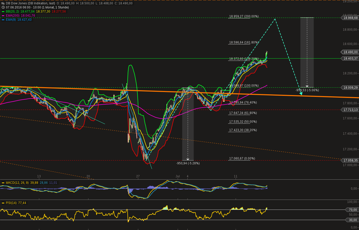This screenshot has height=230, width=359.
Task: Select the EMA(9) indicator label
Action: pyautogui.click(x=11, y=20)
